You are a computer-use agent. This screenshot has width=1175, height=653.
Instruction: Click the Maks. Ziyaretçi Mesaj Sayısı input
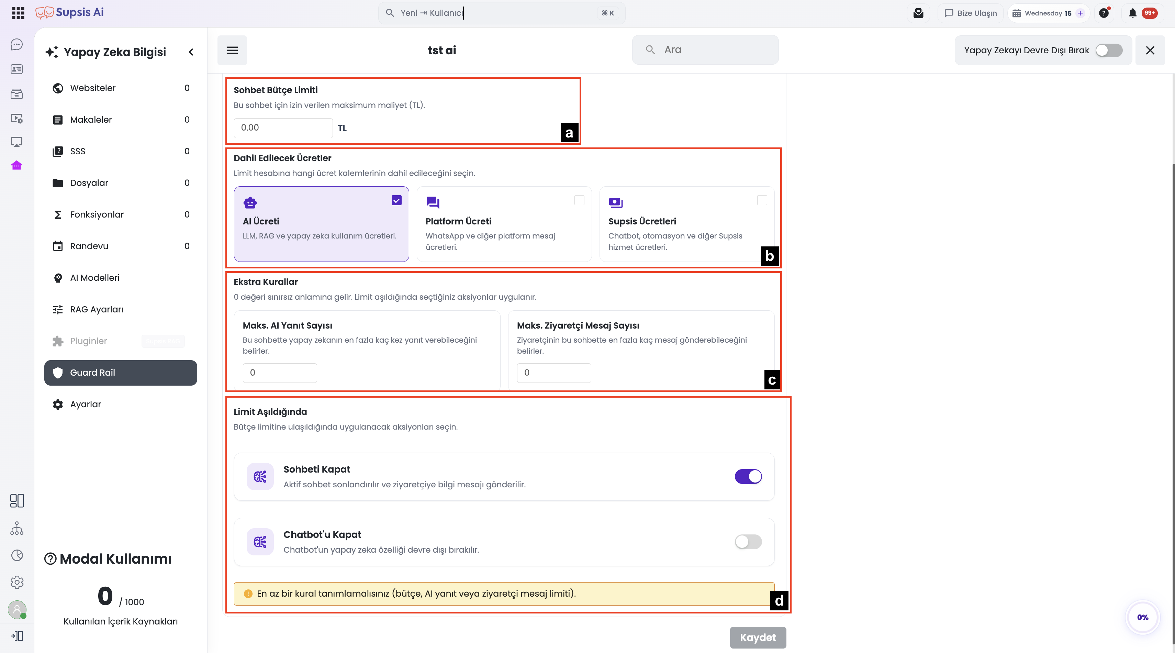pos(554,373)
